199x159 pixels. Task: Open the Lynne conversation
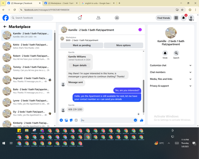point(27,102)
